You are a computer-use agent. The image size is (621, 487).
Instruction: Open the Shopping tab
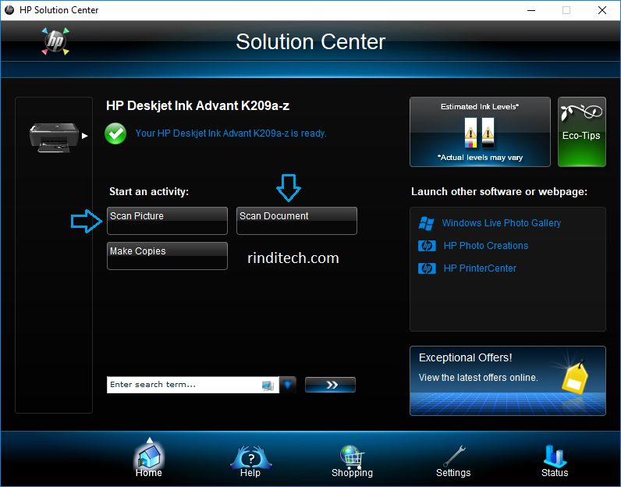pyautogui.click(x=352, y=462)
